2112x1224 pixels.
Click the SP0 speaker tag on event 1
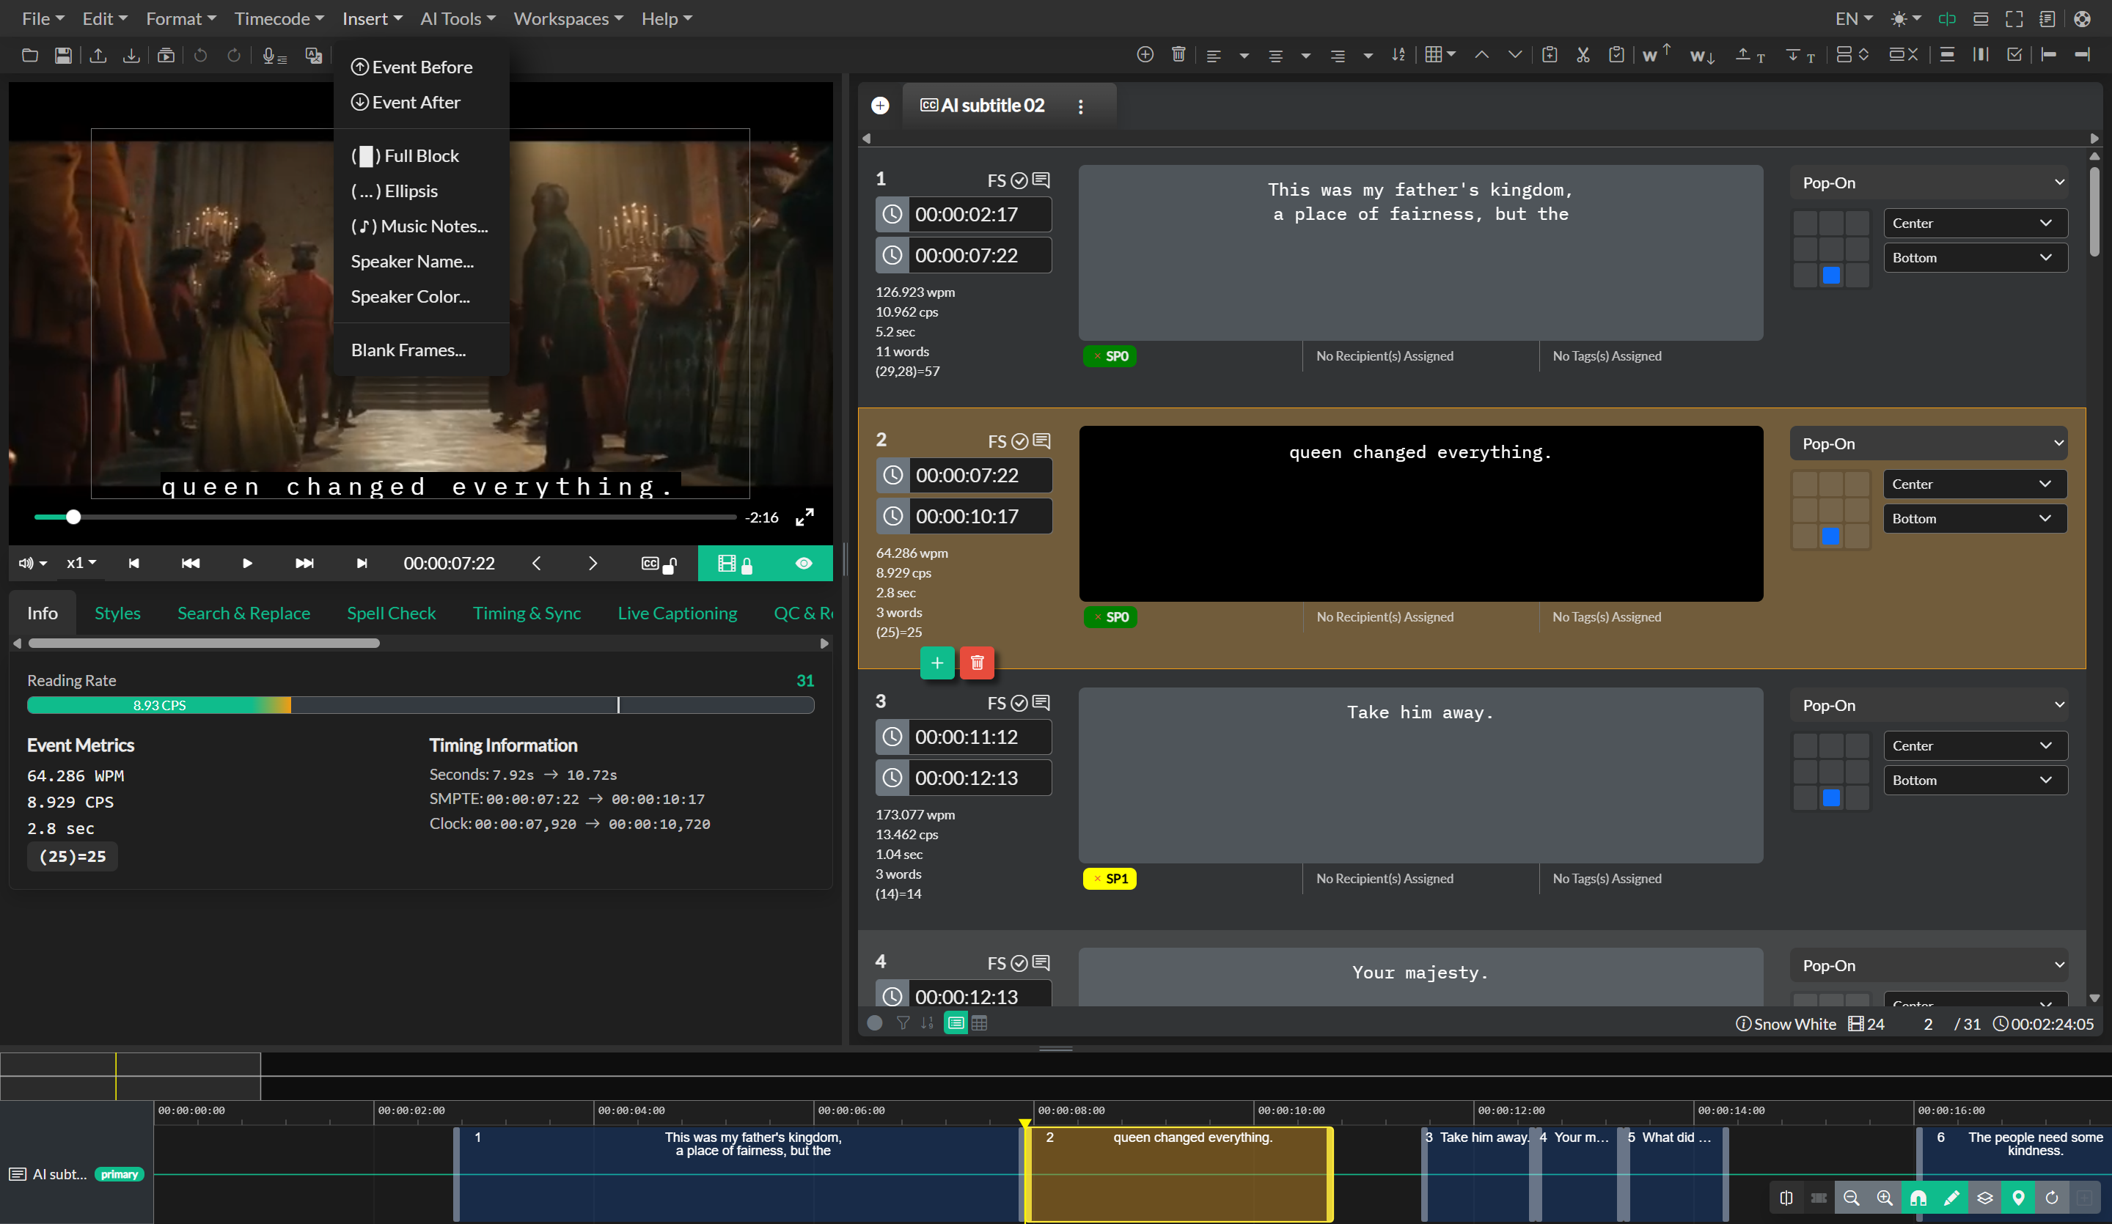(x=1109, y=356)
